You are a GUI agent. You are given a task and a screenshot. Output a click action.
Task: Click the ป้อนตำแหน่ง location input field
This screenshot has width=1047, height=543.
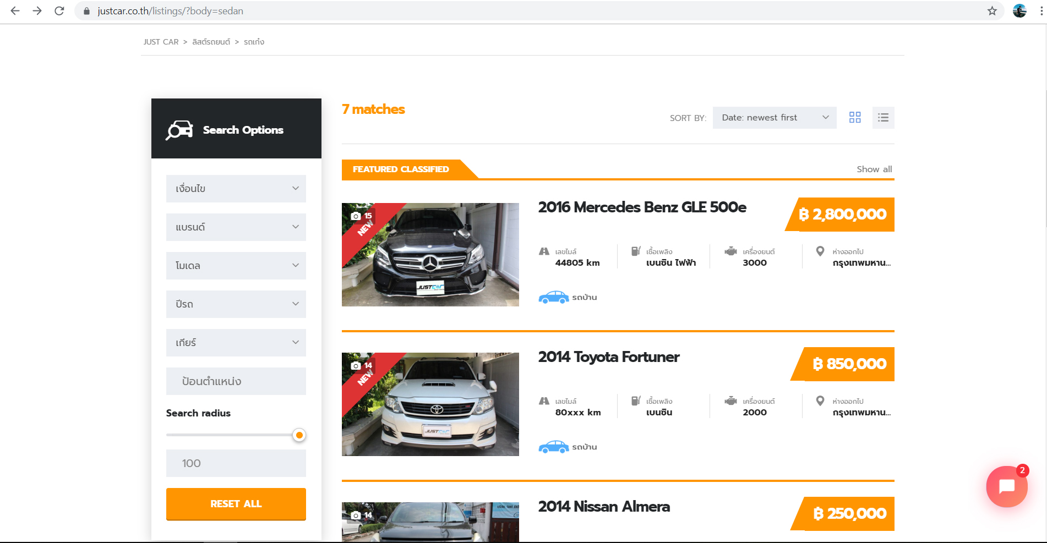236,381
